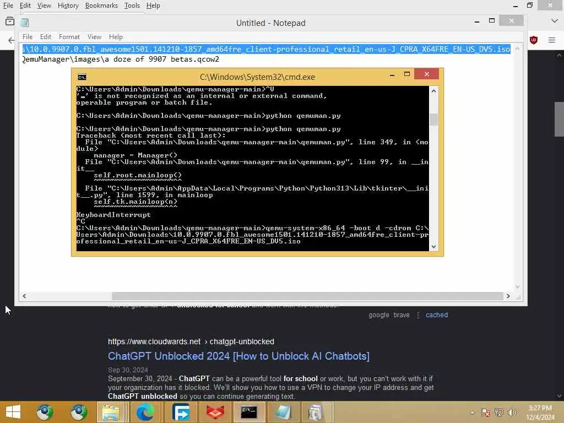Open the browser Edit menu
564x423 pixels.
[25, 6]
